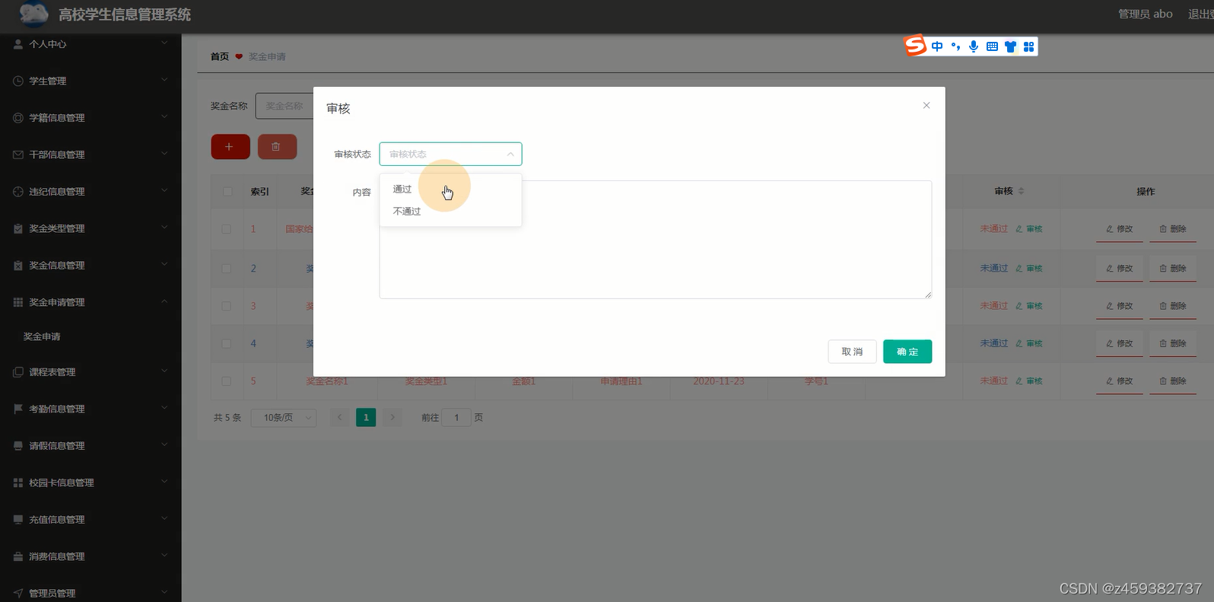
Task: Open the 10条/页 page size dropdown
Action: coord(284,418)
